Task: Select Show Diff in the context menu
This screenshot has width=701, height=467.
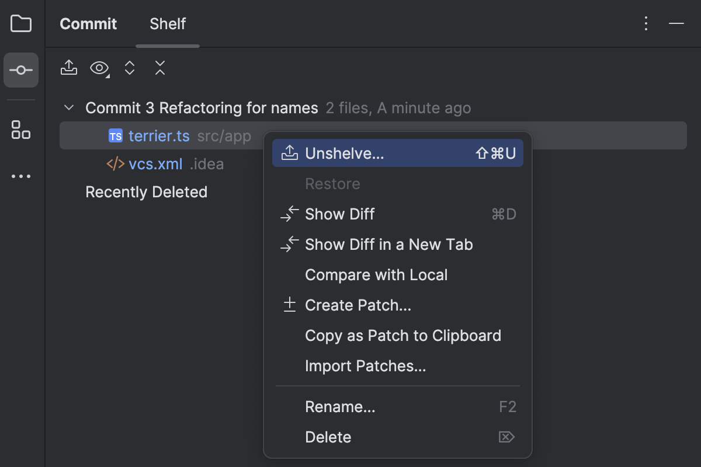Action: coord(339,214)
